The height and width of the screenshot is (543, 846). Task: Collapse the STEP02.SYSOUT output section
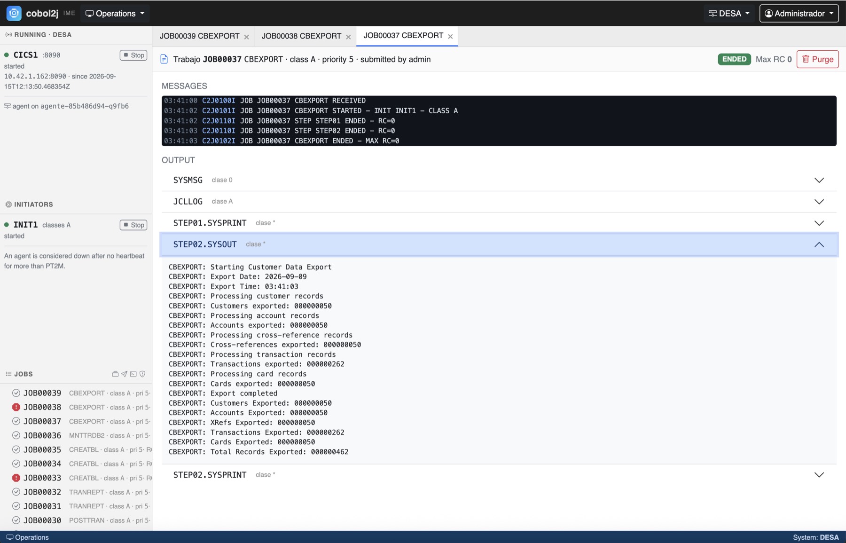[x=499, y=244]
